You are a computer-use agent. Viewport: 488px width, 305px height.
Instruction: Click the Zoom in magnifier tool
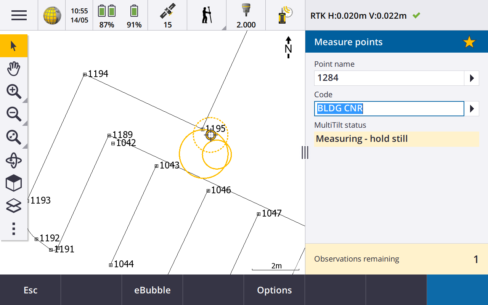click(x=14, y=92)
